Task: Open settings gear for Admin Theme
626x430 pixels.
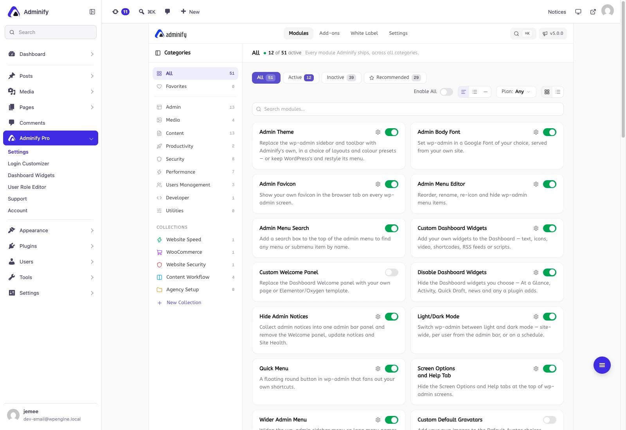Action: coord(378,132)
